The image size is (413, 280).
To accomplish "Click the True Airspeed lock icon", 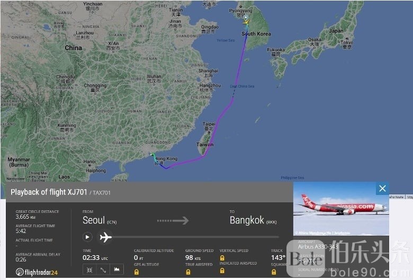I will pyautogui.click(x=188, y=272).
